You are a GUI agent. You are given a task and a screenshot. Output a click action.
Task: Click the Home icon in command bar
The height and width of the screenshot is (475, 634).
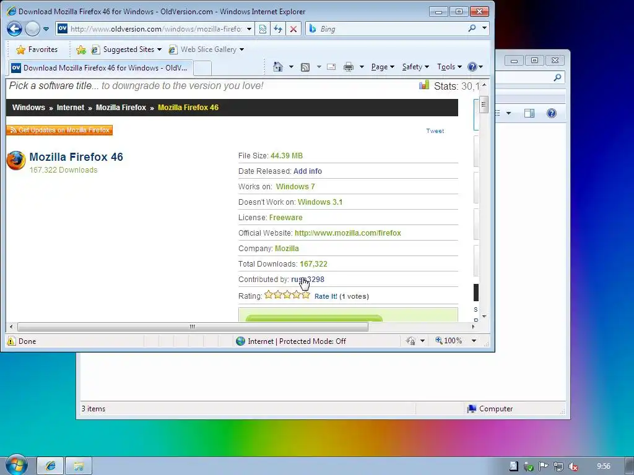pyautogui.click(x=278, y=67)
